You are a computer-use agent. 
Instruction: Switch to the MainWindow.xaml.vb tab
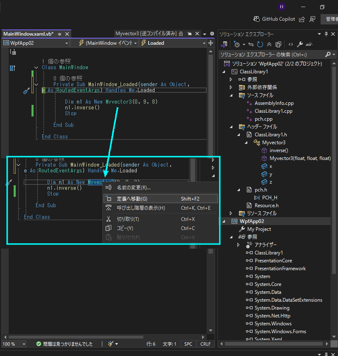pyautogui.click(x=28, y=34)
